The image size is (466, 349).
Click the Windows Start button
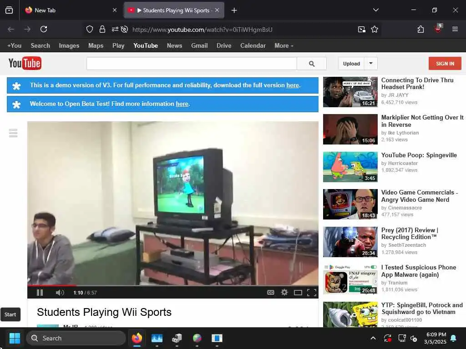[x=15, y=338]
